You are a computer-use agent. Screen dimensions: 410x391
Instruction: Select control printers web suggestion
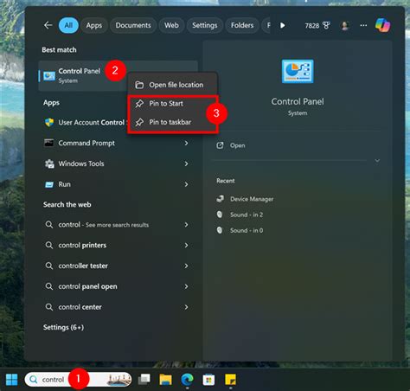coord(118,246)
